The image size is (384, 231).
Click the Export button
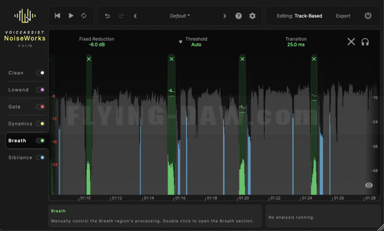343,16
